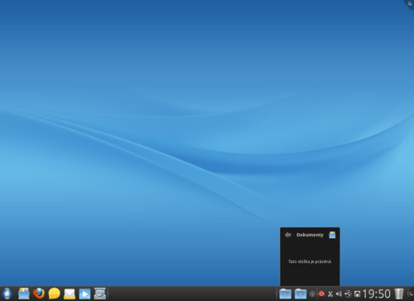Open the application launcher menu

tap(7, 294)
